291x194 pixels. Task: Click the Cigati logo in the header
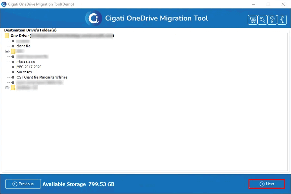coord(93,18)
